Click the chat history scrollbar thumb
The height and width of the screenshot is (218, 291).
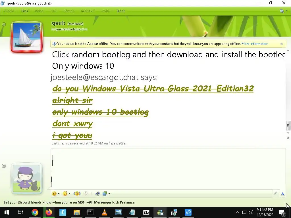pos(288,125)
